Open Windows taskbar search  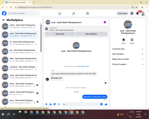tap(8, 114)
